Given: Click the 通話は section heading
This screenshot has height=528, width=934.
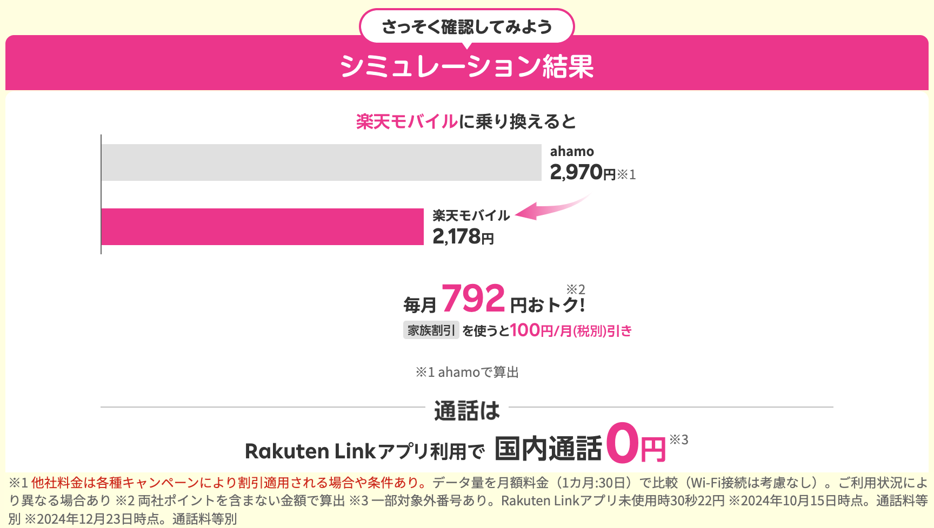Looking at the screenshot, I should [467, 410].
